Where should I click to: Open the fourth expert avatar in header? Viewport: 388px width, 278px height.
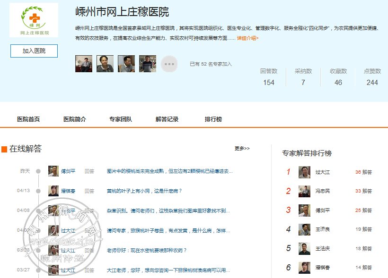point(148,64)
